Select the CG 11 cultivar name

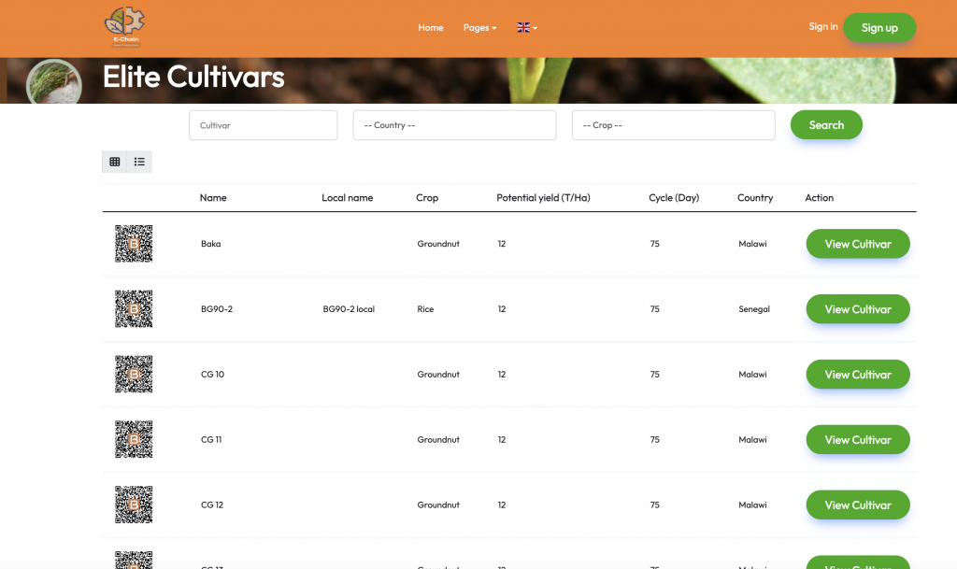click(211, 440)
